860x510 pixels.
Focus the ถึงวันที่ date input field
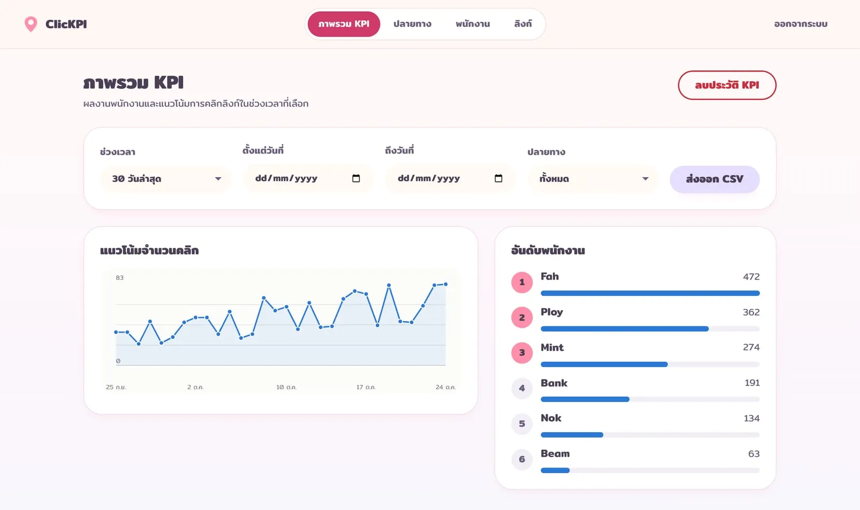(x=450, y=178)
